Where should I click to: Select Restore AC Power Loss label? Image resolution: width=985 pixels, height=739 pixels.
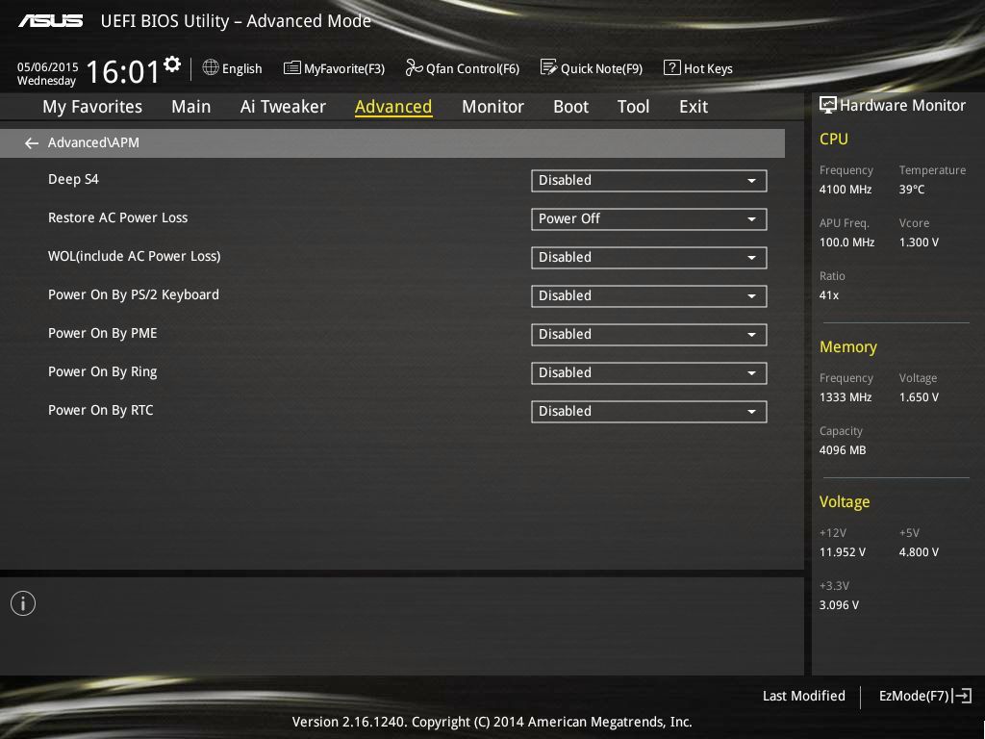(118, 218)
